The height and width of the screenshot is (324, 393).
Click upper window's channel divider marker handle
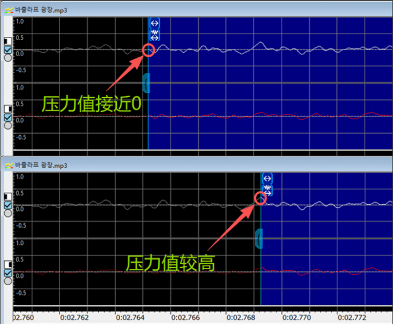(x=146, y=83)
